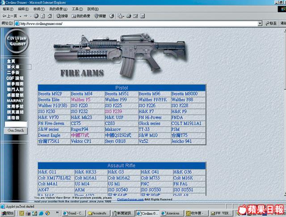Open the Makarov pistol link
The image size is (286, 217).
click(x=113, y=129)
